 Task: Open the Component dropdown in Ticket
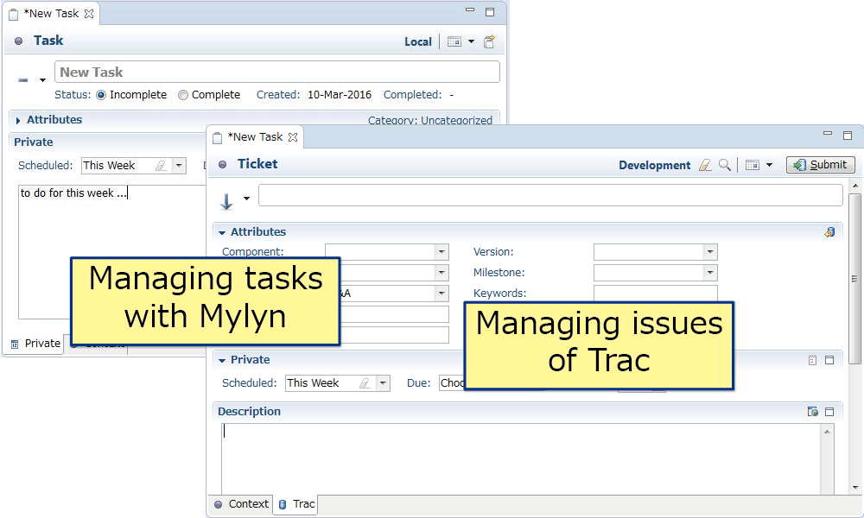pyautogui.click(x=442, y=252)
